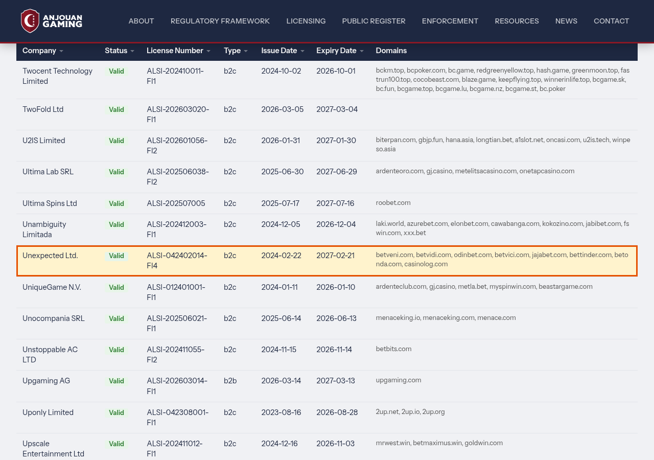Click domains list starting with mrwest.win
Viewport: 654px width, 460px height.
tap(439, 443)
